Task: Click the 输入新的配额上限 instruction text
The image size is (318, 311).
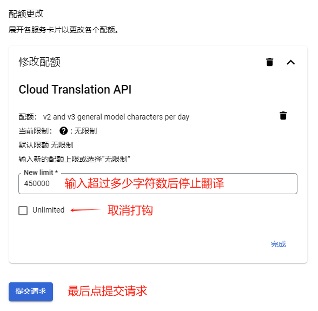Action: pos(74,159)
